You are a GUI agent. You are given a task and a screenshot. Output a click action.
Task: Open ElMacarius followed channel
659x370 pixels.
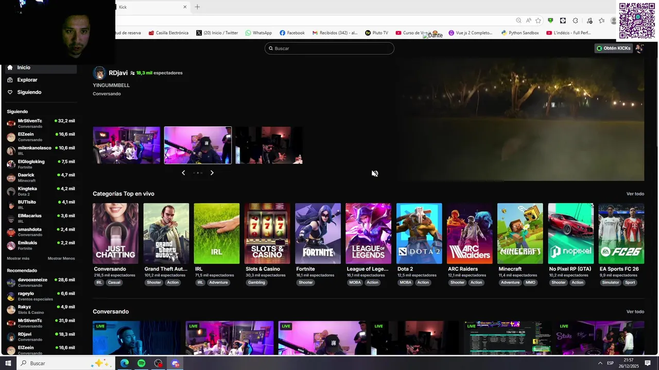[41, 218]
